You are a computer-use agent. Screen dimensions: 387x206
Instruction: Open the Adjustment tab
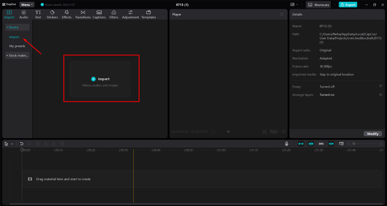point(130,14)
